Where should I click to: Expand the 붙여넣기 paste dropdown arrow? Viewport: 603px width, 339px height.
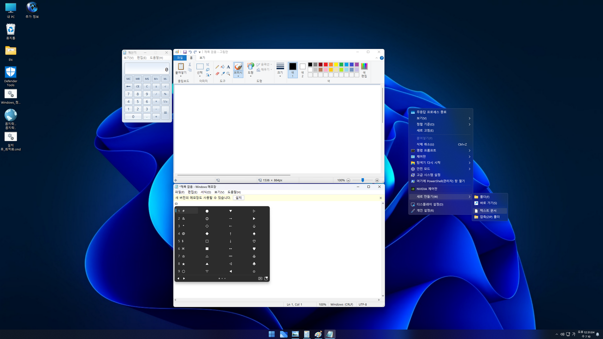point(181,76)
